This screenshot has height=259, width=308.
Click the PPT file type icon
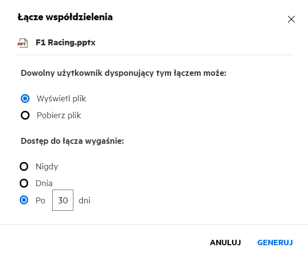point(22,43)
